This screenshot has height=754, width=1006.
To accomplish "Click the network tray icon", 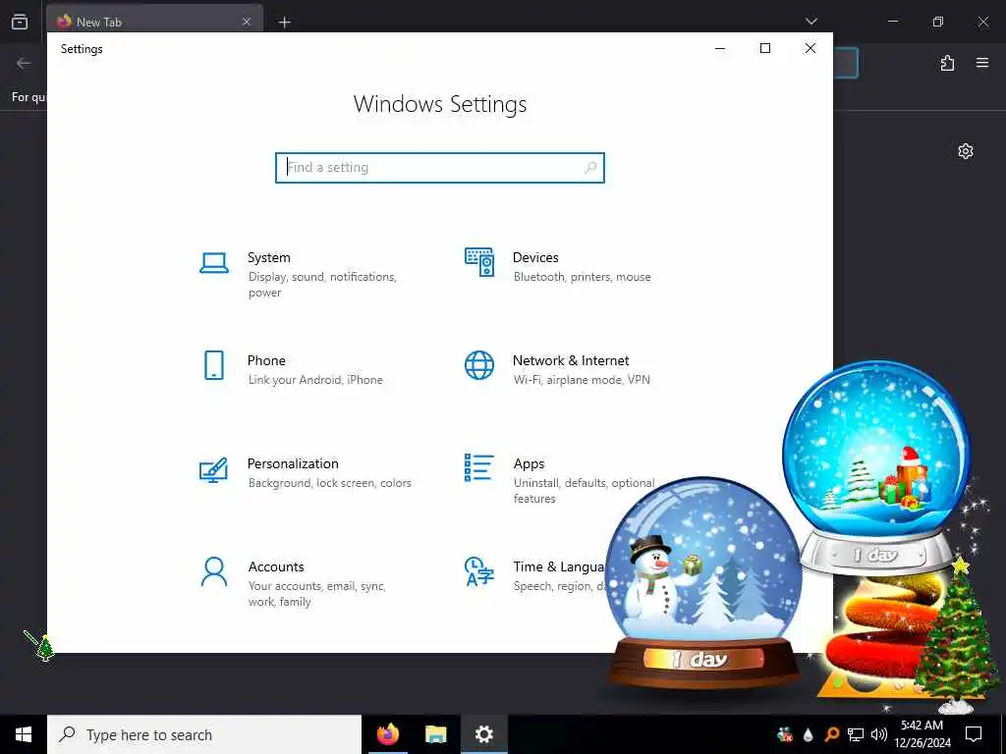I will pos(856,734).
